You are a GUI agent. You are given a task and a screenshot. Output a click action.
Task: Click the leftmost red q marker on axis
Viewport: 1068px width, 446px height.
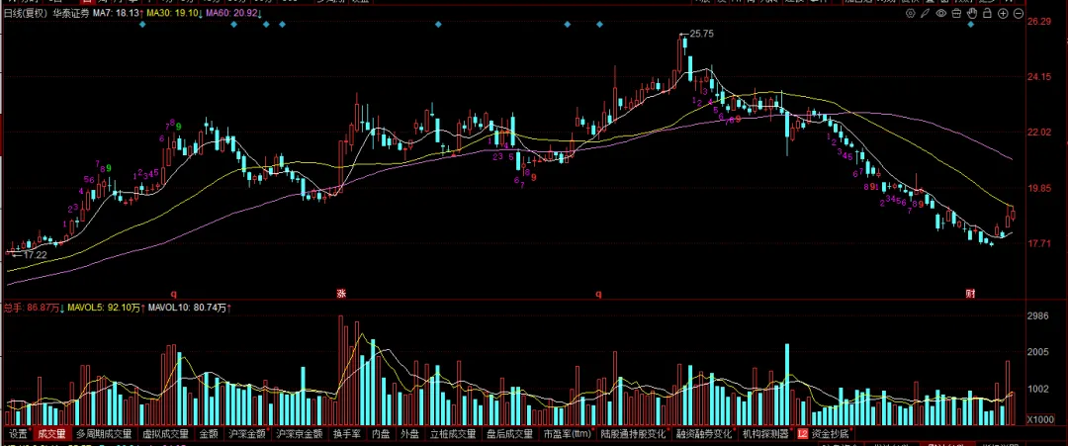coord(173,294)
